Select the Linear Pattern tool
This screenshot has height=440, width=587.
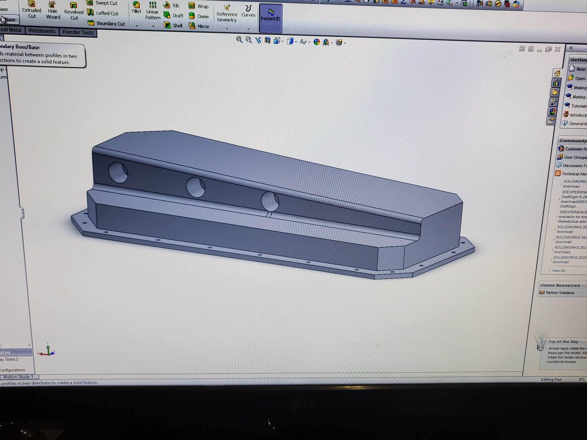click(x=153, y=10)
